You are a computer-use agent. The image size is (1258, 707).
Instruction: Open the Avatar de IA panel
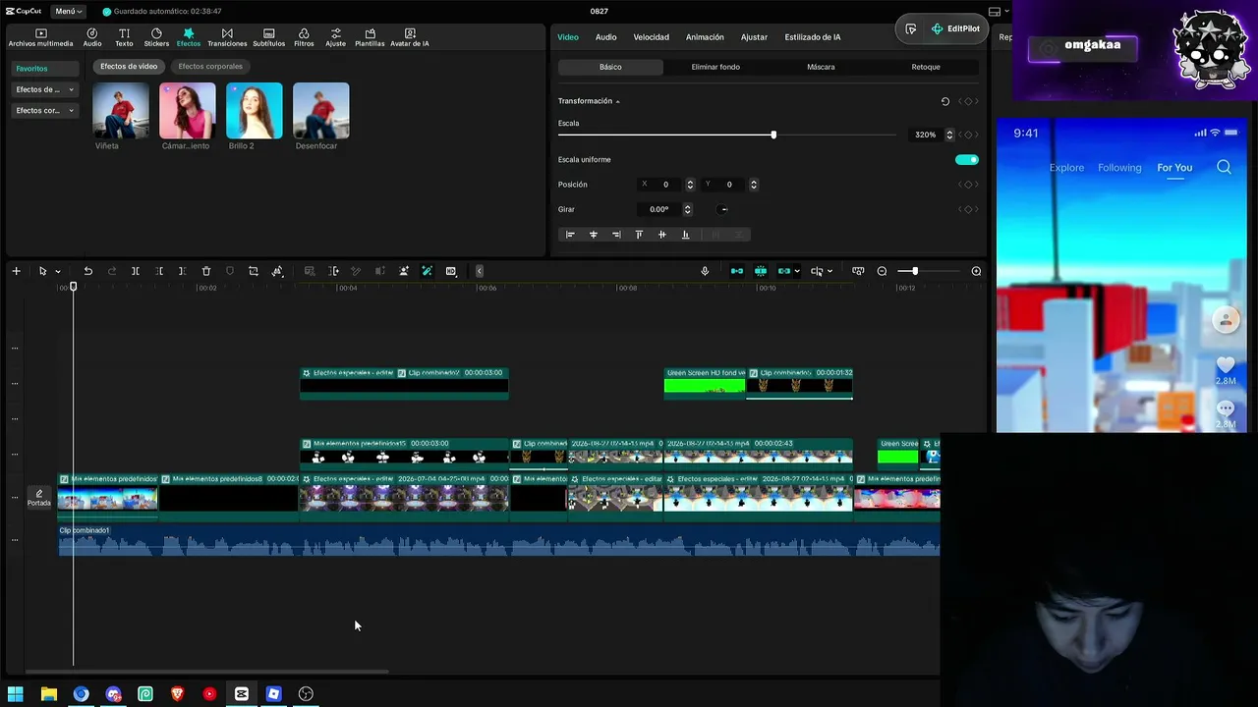point(410,37)
